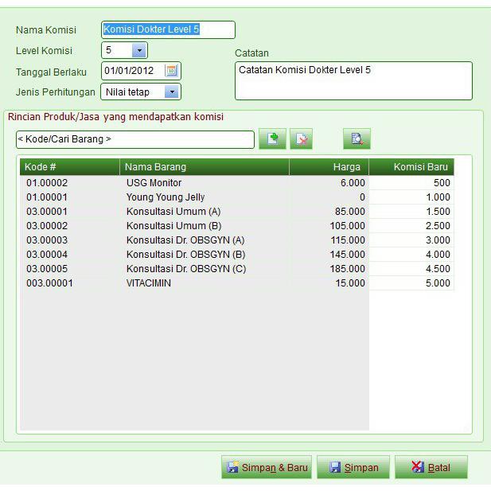Click the add item icon with green plus
Image resolution: width=491 pixels, height=491 pixels.
pyautogui.click(x=272, y=139)
